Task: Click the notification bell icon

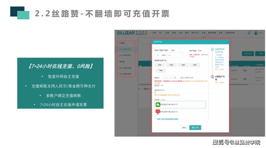Action: [x=249, y=33]
